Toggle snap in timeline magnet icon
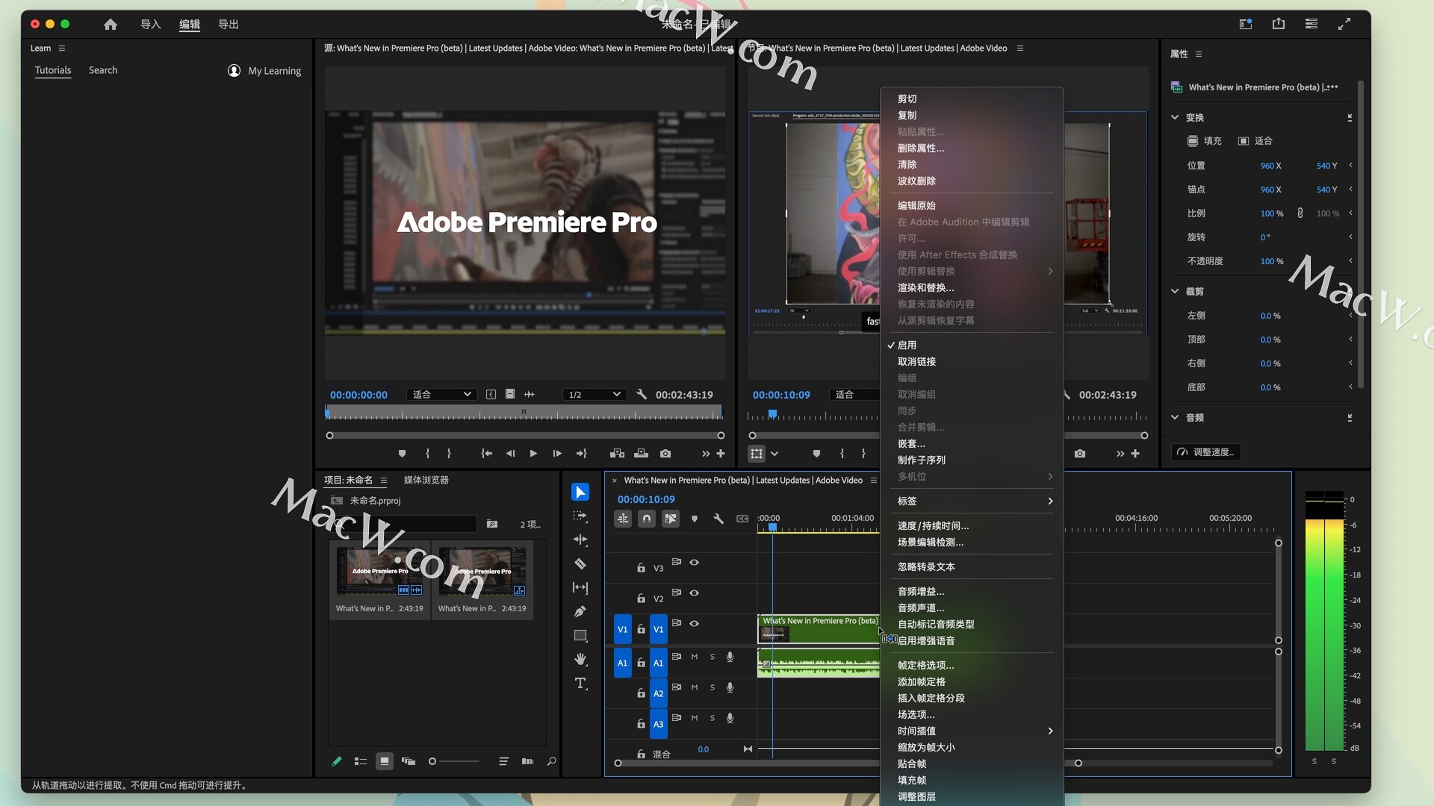 click(x=647, y=519)
